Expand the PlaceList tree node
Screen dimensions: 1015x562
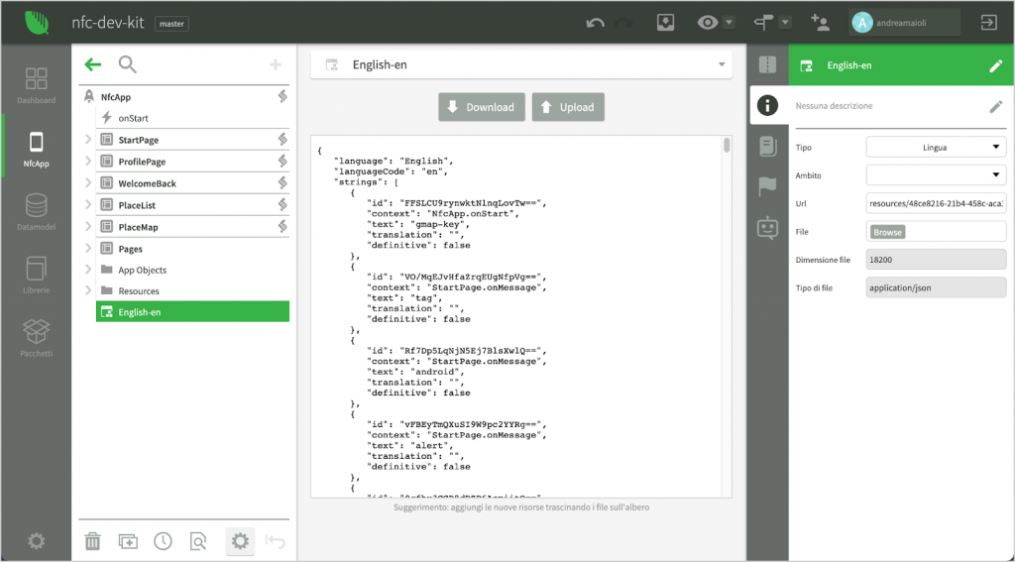(88, 204)
